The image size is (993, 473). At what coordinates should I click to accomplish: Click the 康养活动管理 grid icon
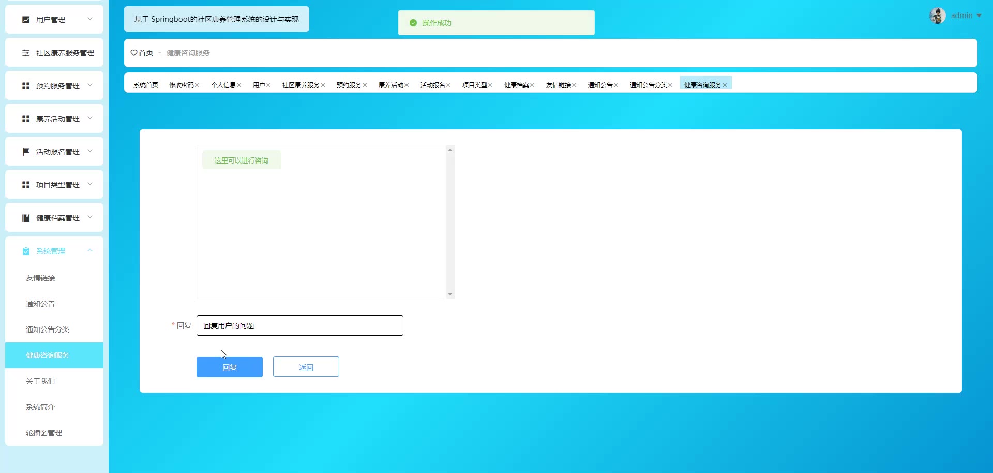coord(26,119)
